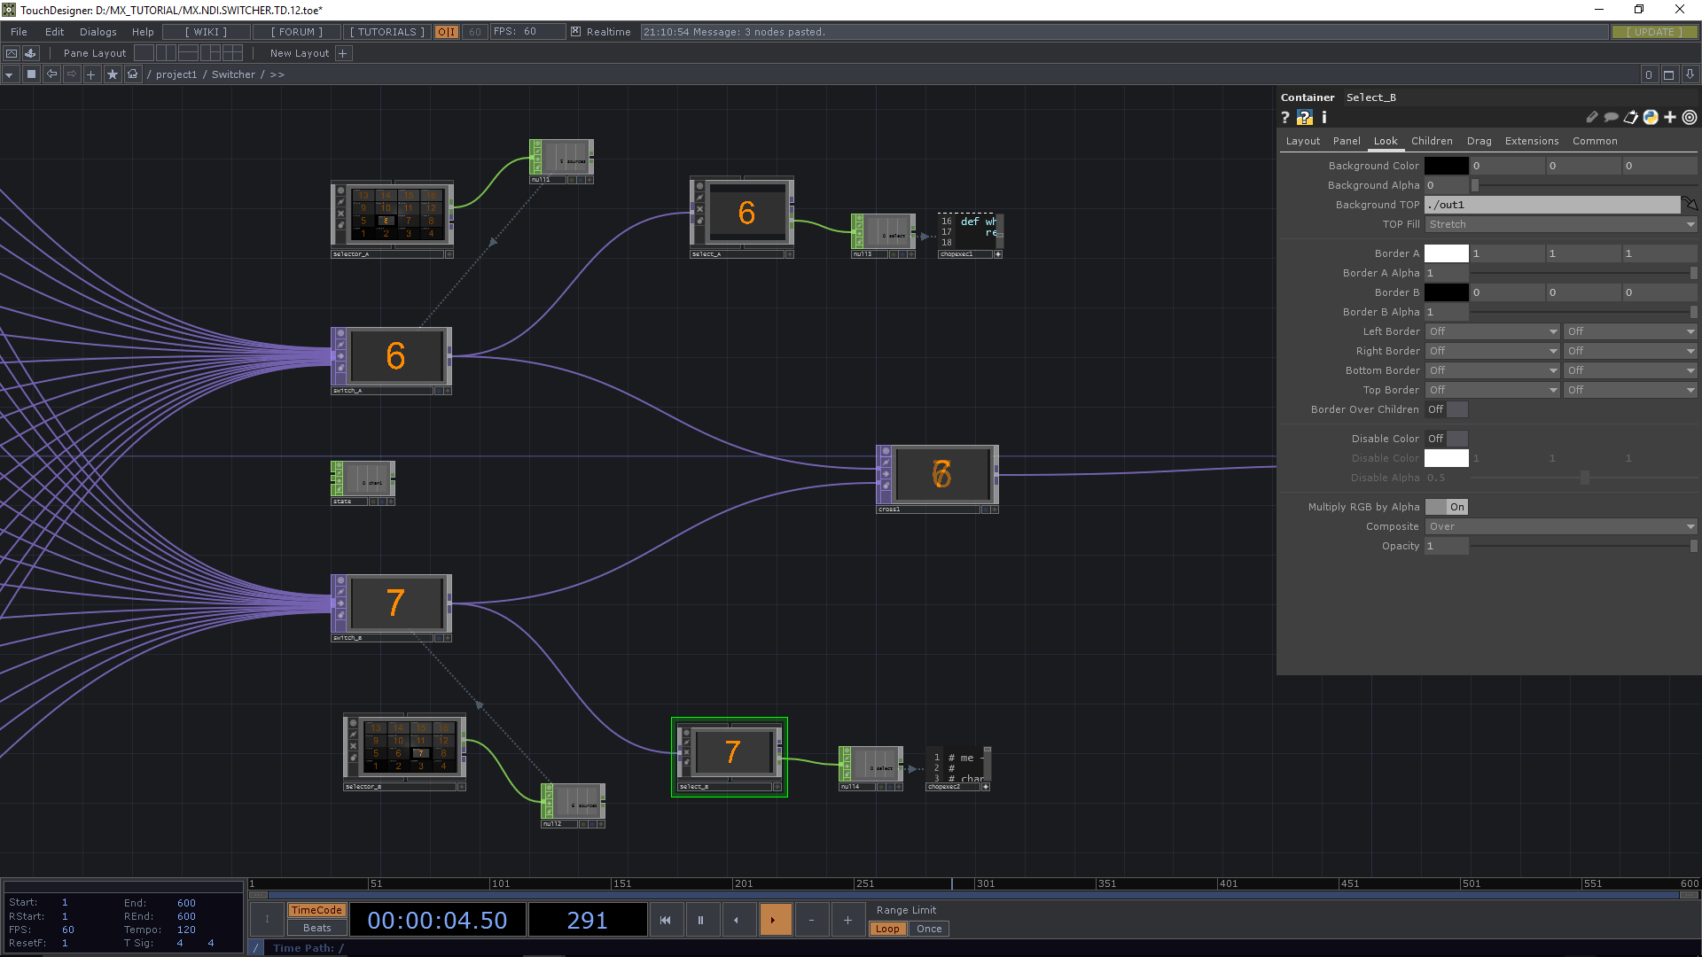The height and width of the screenshot is (957, 1702).
Task: Open the Edit menu
Action: [54, 32]
